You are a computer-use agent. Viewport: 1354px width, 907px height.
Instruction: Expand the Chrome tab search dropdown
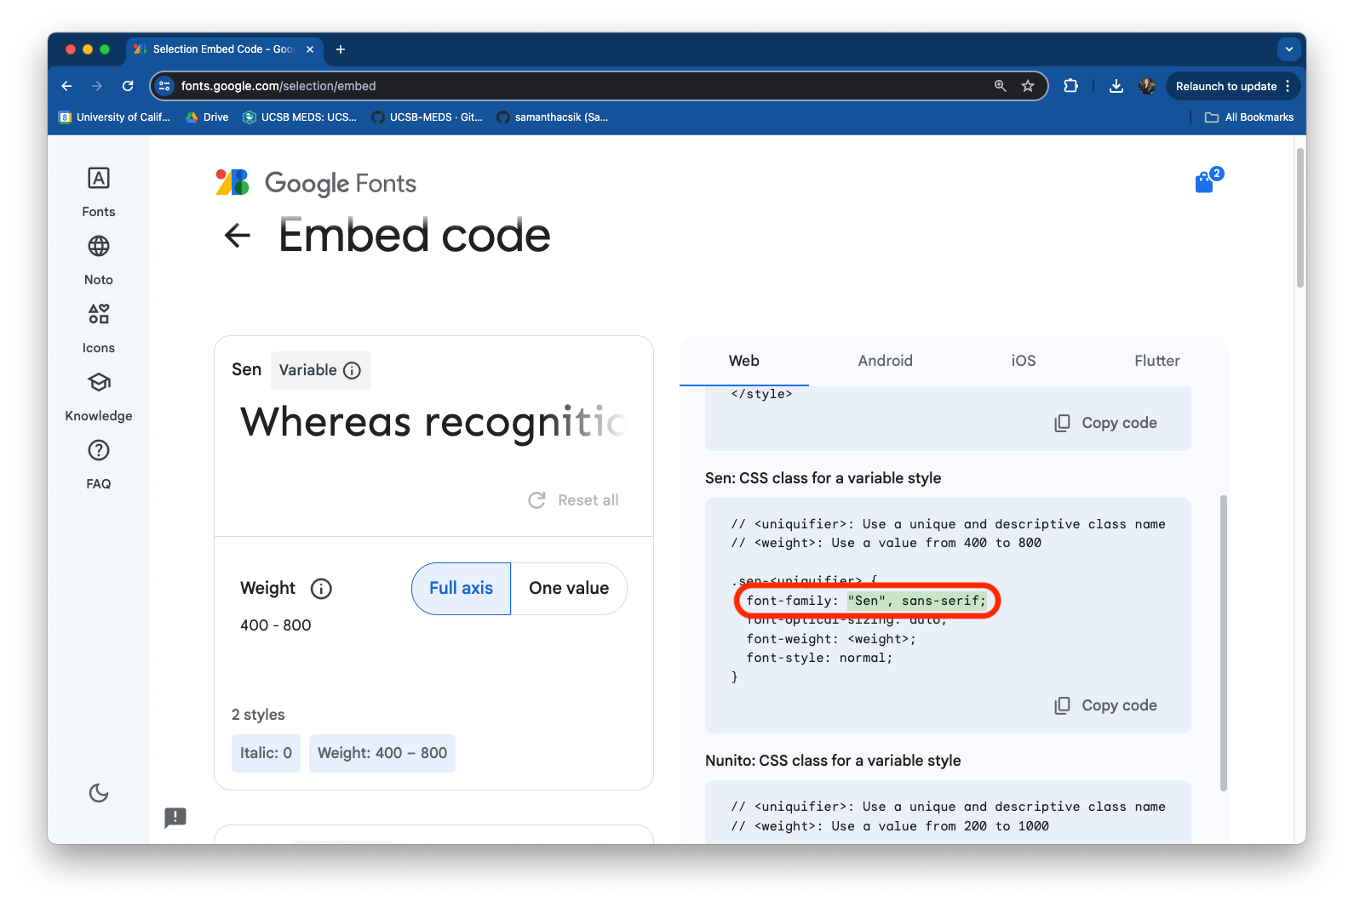(x=1288, y=49)
